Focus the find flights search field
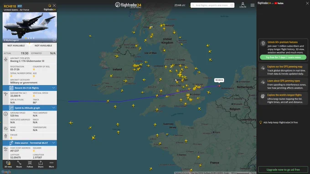 (212, 5)
